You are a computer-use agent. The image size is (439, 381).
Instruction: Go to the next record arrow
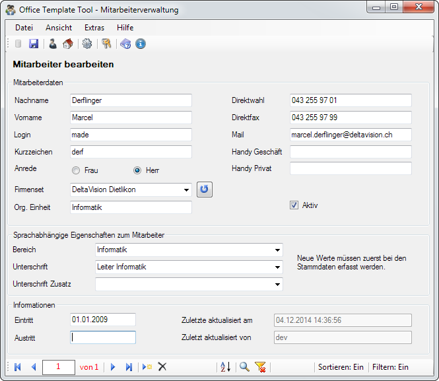(113, 367)
